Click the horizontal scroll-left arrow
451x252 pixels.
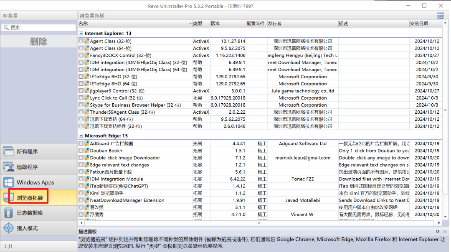pyautogui.click(x=81, y=223)
